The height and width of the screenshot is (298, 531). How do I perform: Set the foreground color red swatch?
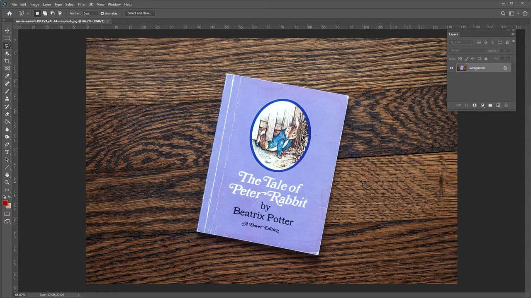pyautogui.click(x=5, y=203)
